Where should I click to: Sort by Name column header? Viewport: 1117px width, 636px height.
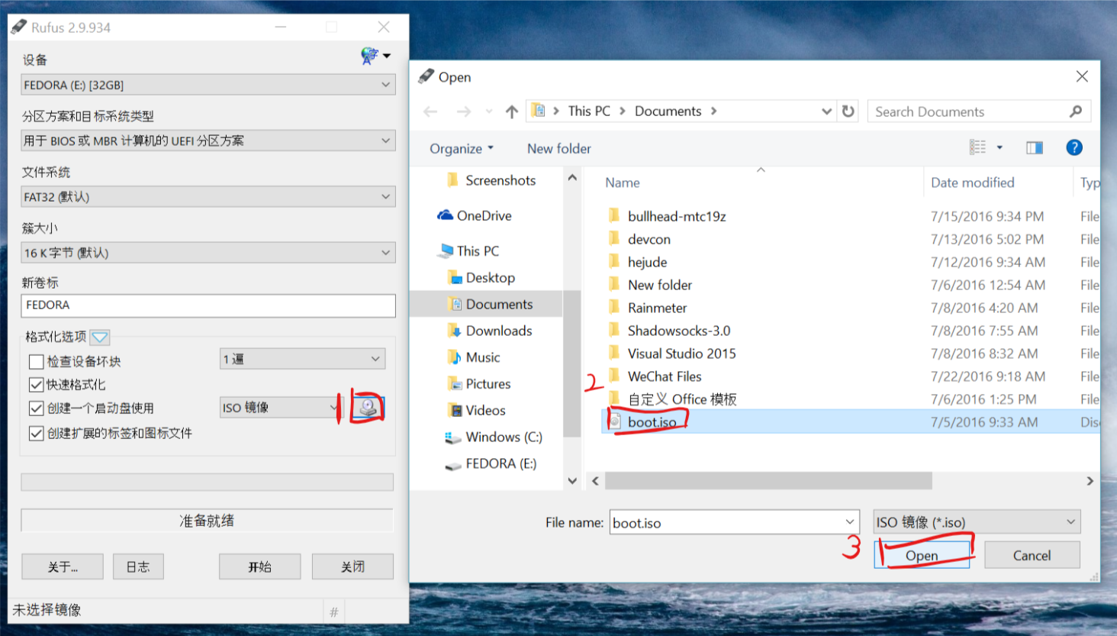(x=623, y=182)
